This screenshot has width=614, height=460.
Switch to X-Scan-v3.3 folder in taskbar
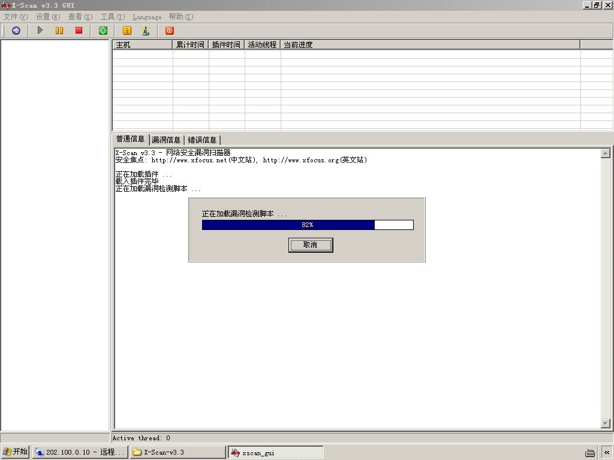click(x=178, y=452)
